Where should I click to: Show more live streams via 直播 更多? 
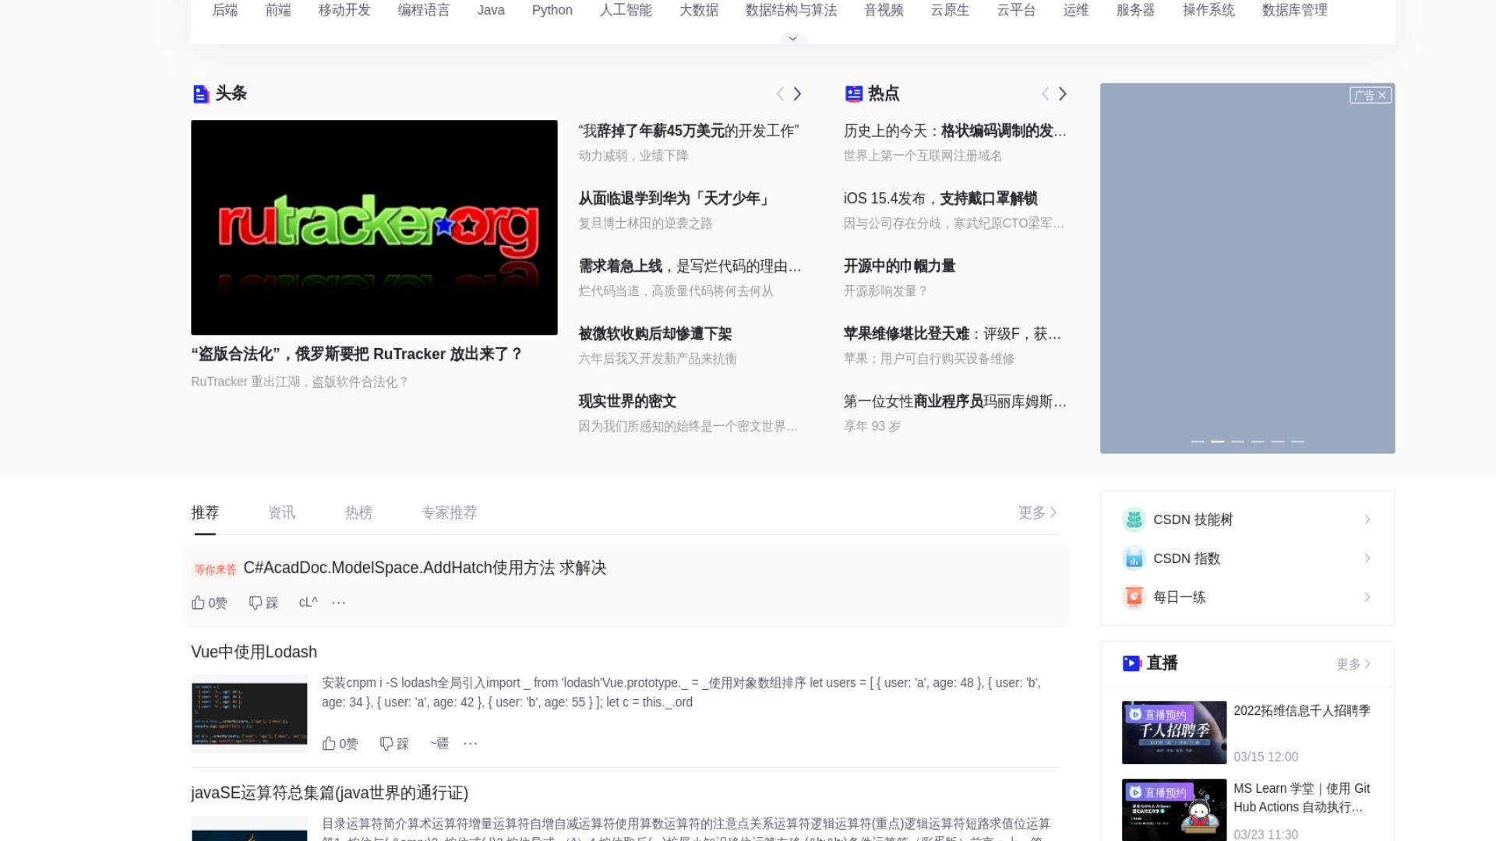pyautogui.click(x=1353, y=664)
